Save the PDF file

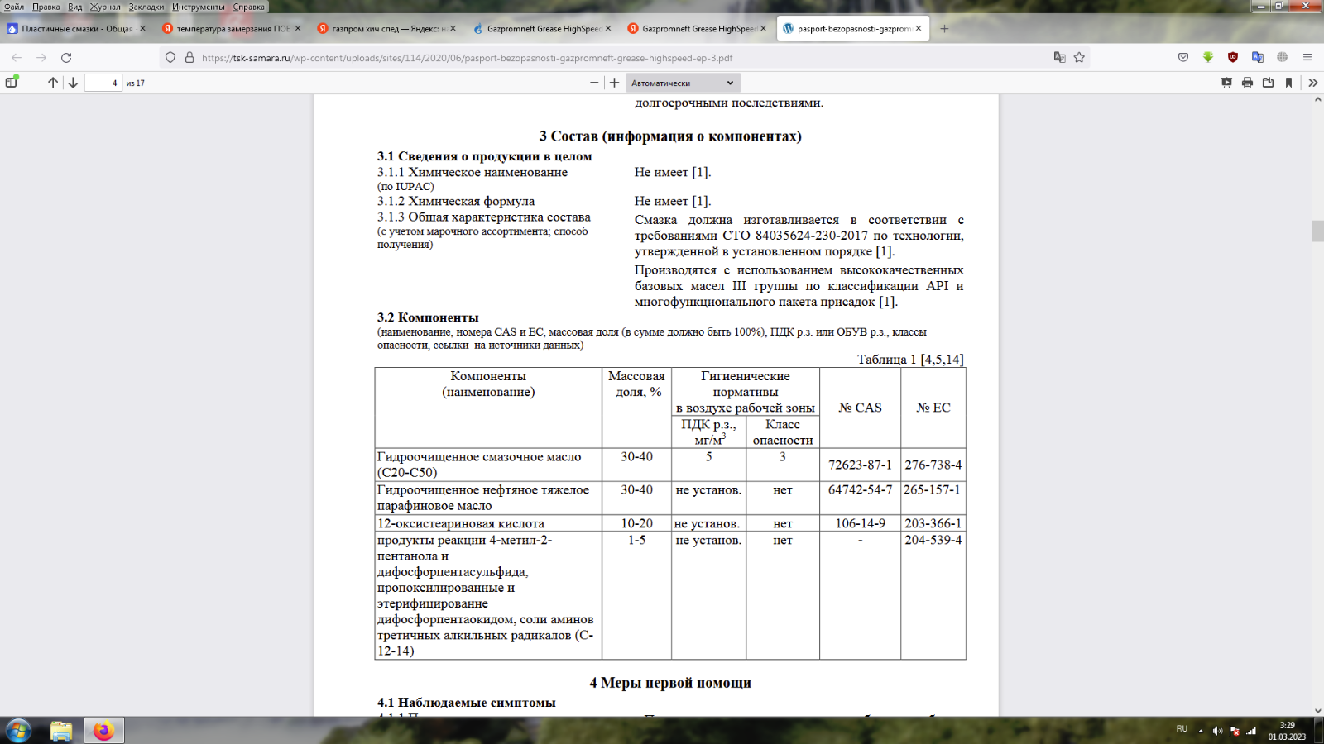click(x=1268, y=83)
